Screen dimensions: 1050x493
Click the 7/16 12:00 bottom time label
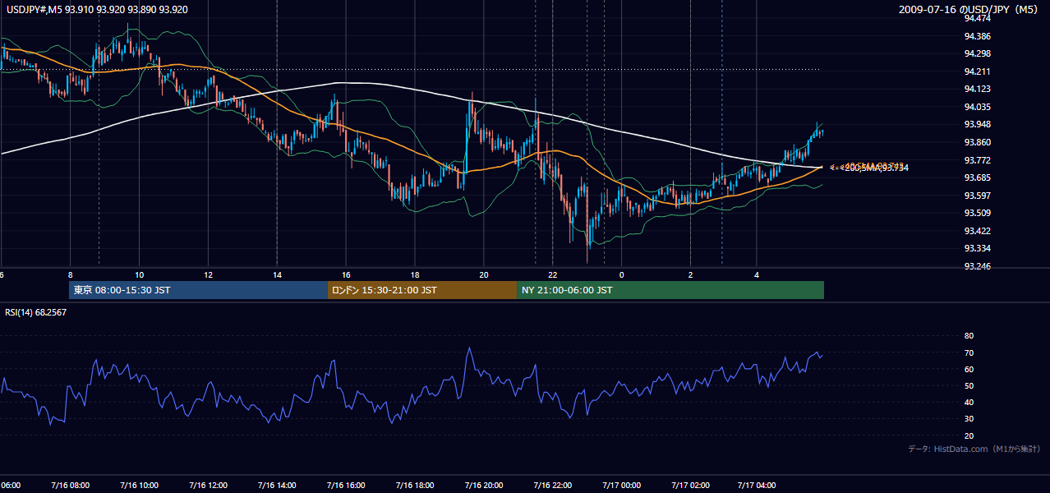[x=208, y=485]
